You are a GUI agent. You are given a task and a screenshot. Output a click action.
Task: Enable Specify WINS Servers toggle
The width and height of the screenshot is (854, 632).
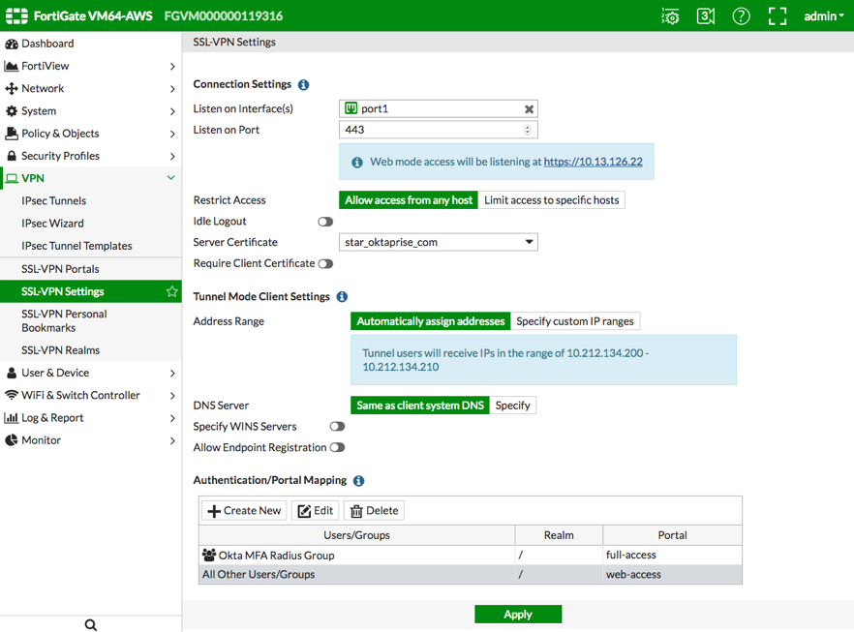pos(336,427)
